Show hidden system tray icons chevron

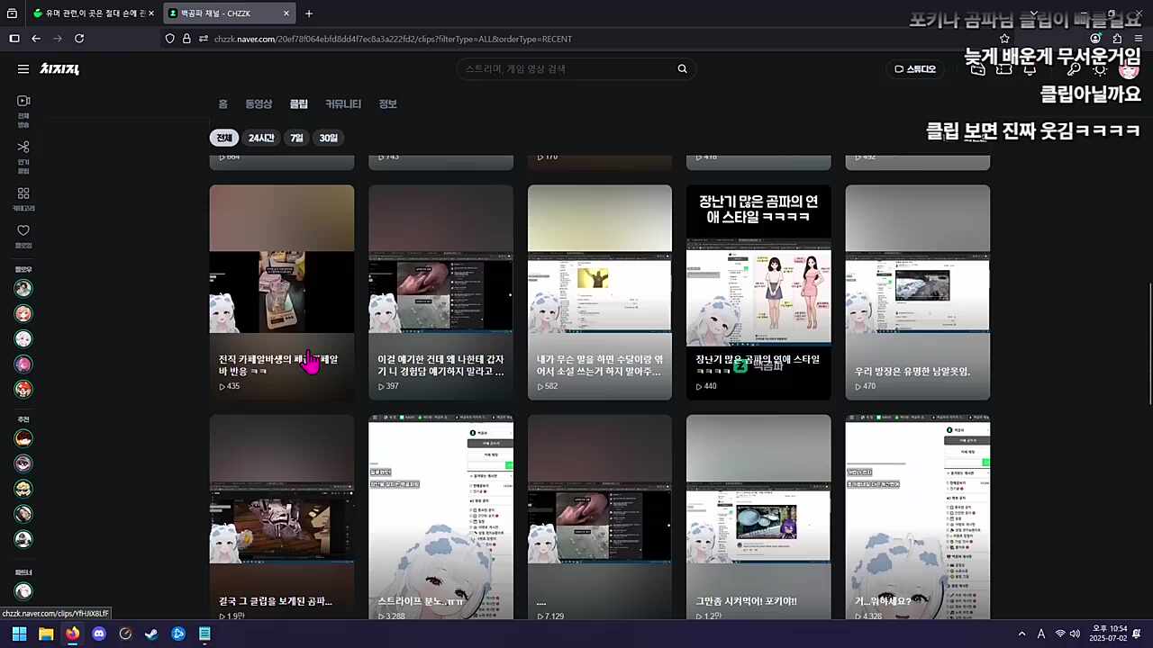[x=1021, y=634]
